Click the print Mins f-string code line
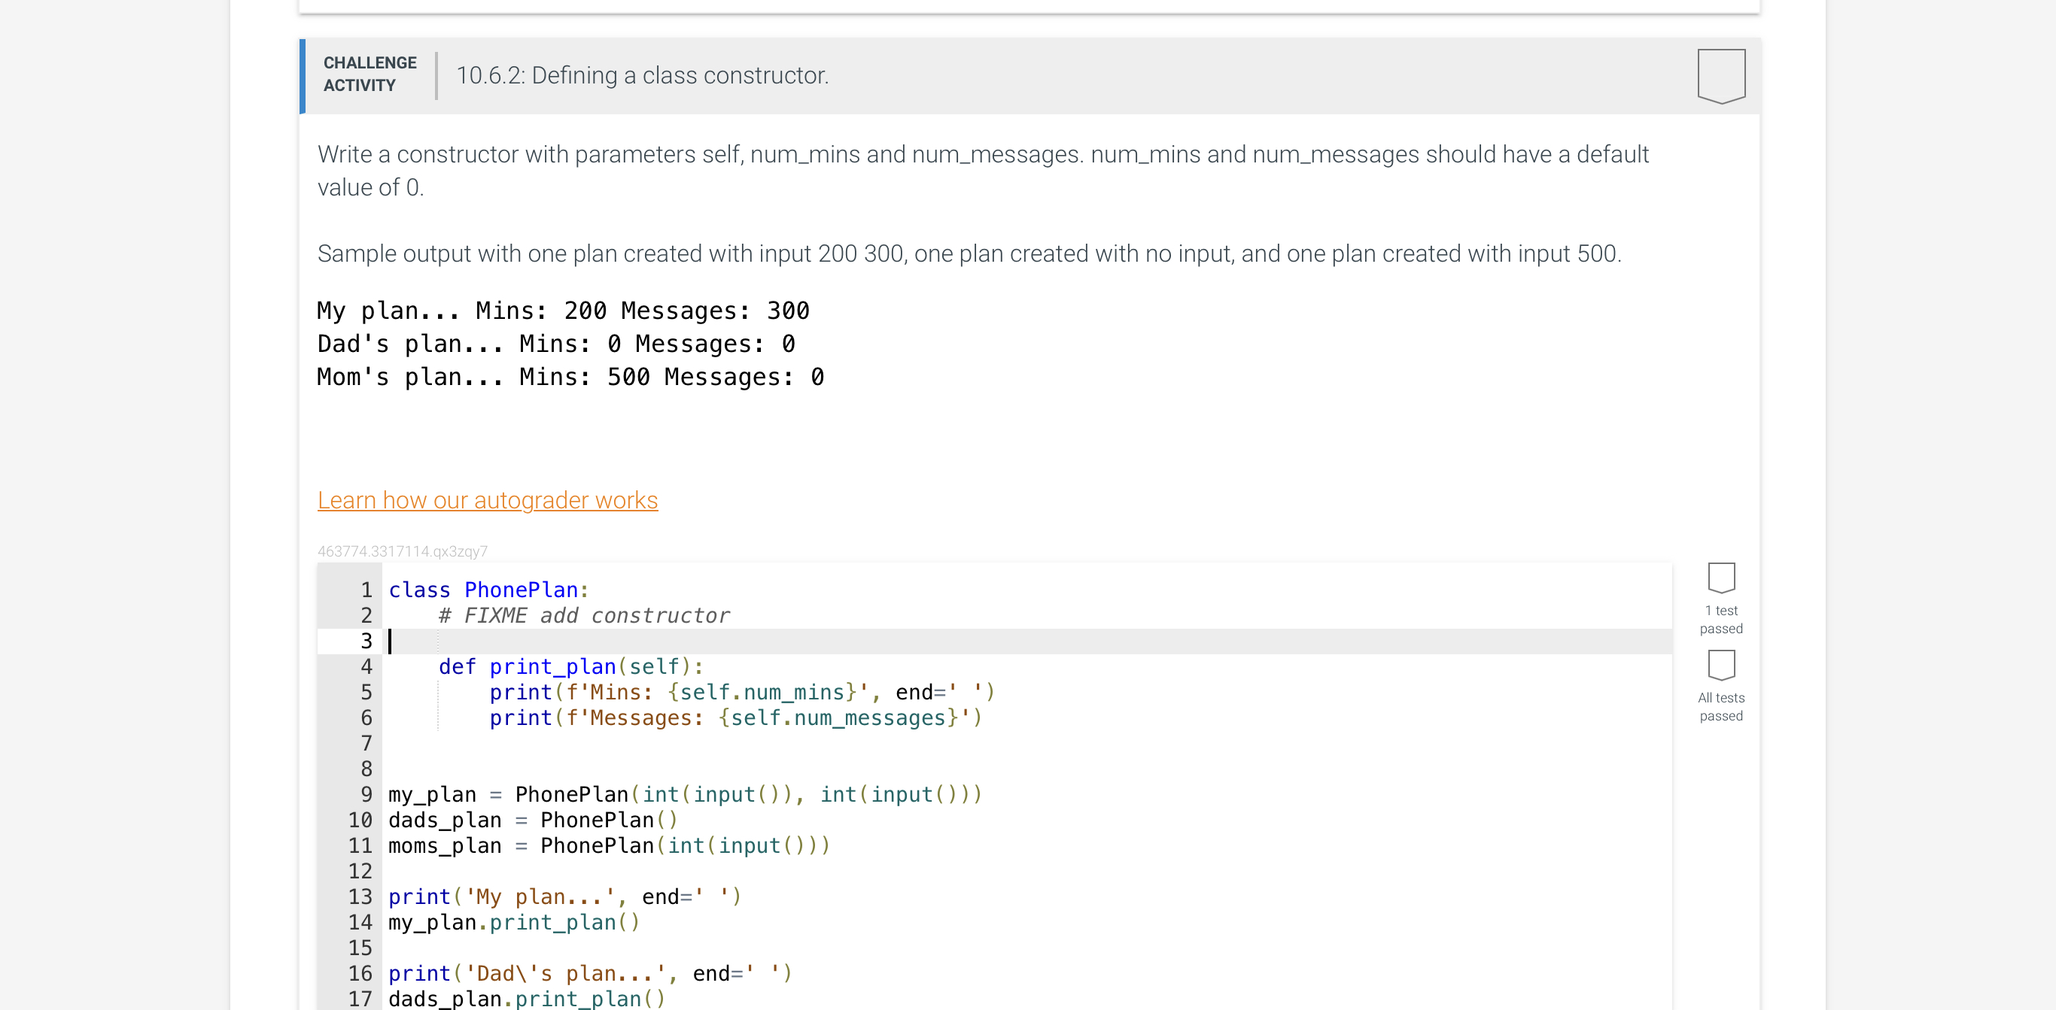 741,693
